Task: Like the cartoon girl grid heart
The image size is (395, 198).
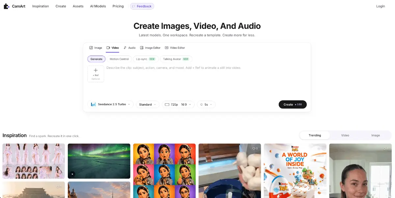Action: click(x=189, y=149)
